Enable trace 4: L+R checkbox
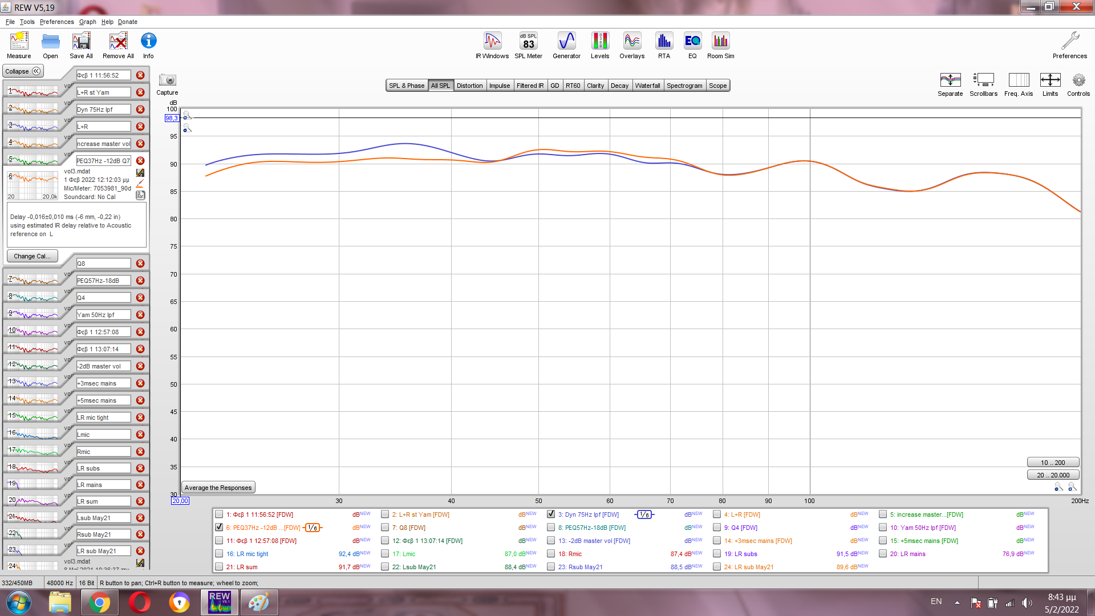 [717, 514]
